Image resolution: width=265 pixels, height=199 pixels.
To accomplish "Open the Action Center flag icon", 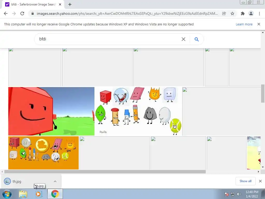I will coord(226,194).
